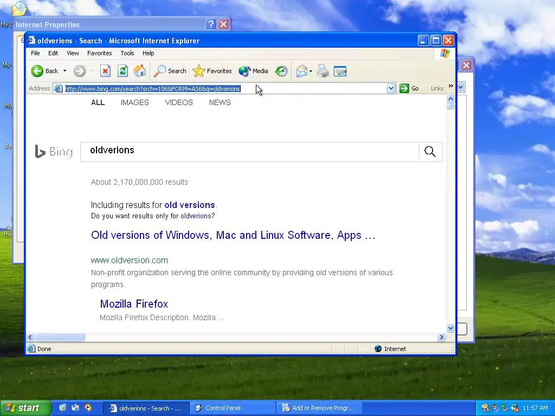The height and width of the screenshot is (416, 555).
Task: Click the www.oldversion.com green URL
Action: coord(129,261)
